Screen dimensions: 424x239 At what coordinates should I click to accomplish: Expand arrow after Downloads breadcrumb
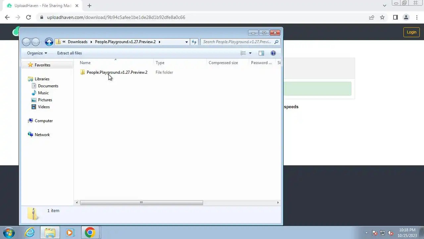point(91,42)
